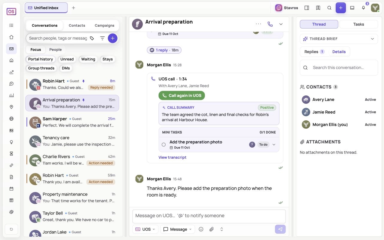Image resolution: width=384 pixels, height=240 pixels.
Task: Open the three-dot menu for Arrival preparation
Action: (x=258, y=24)
